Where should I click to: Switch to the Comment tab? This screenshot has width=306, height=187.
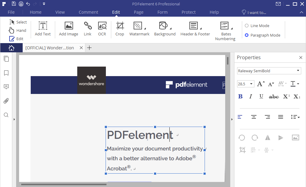pyautogui.click(x=88, y=12)
